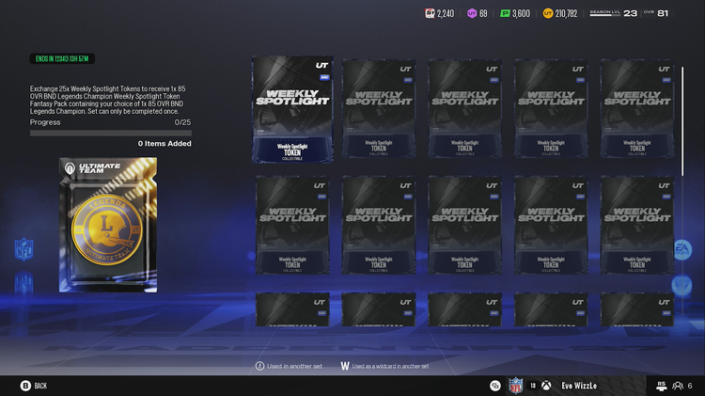
Task: Click the 69 purple currency value
Action: pos(483,13)
